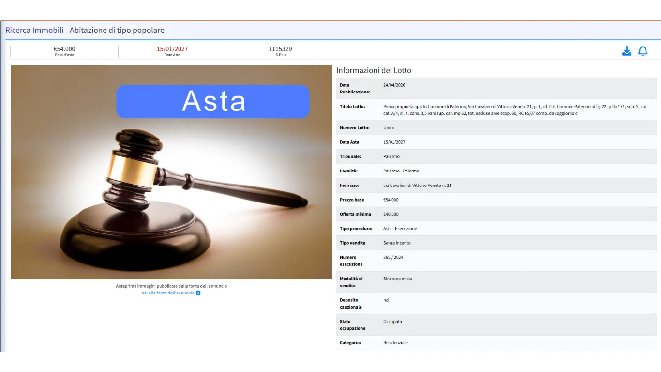The image size is (661, 372).
Task: Activate the notification bell icon
Action: (643, 51)
